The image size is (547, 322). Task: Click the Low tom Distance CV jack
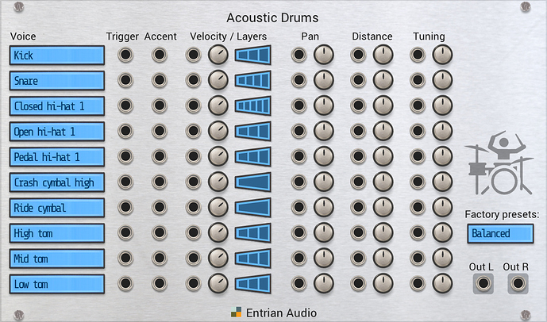358,284
